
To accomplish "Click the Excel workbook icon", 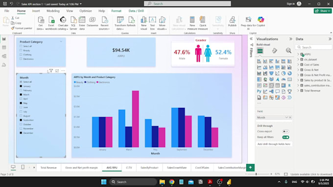I will point(51,20).
